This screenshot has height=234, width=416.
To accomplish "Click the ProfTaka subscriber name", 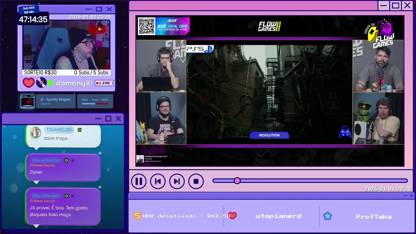I will pos(373,216).
